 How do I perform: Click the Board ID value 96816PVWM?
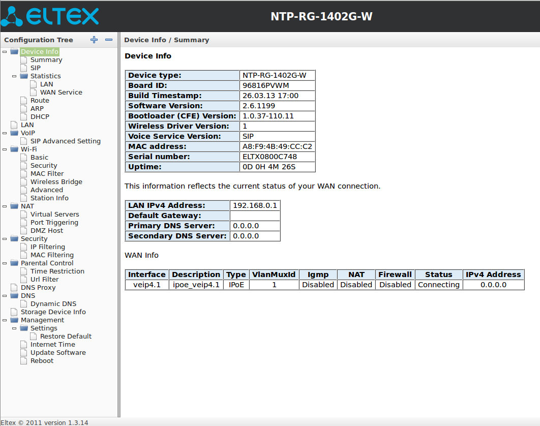coord(265,86)
